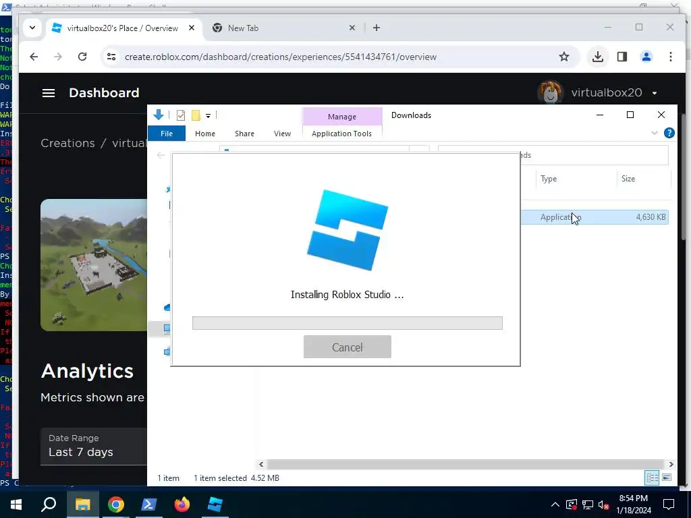Bookmark this page with the star icon

[563, 57]
